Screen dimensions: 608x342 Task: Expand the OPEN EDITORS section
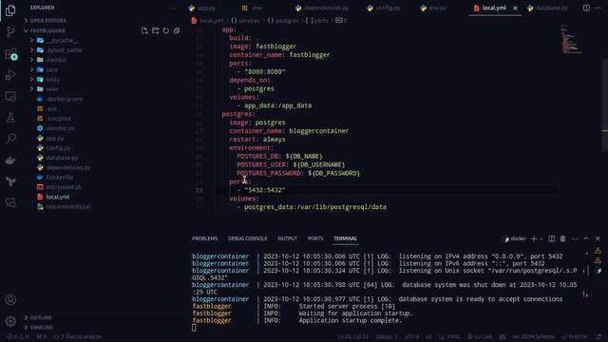pos(48,21)
